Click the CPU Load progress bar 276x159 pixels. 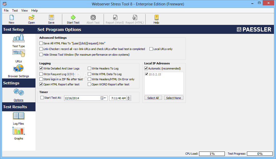click(212, 154)
